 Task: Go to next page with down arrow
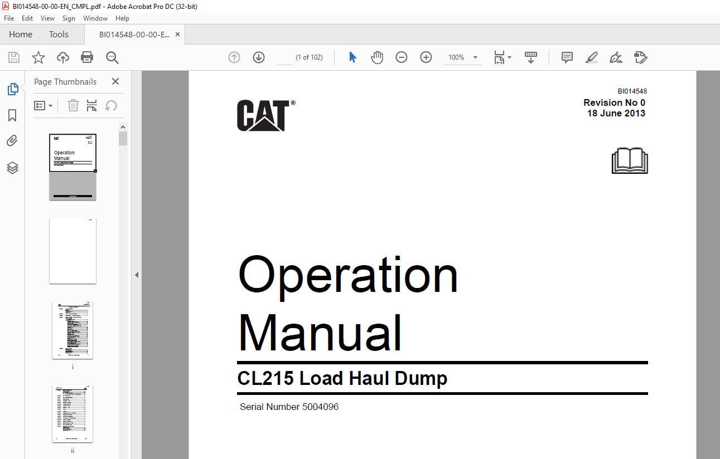pos(259,57)
